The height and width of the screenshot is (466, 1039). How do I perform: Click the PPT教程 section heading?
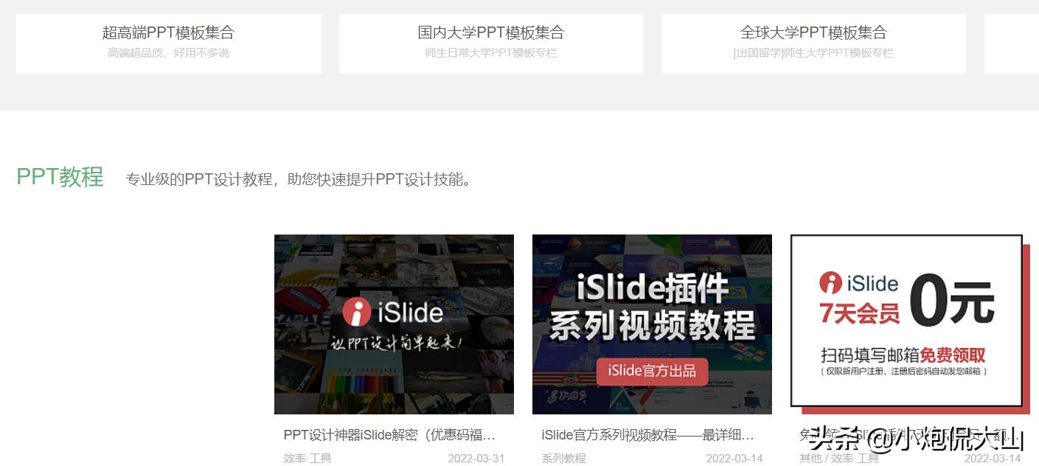click(59, 176)
